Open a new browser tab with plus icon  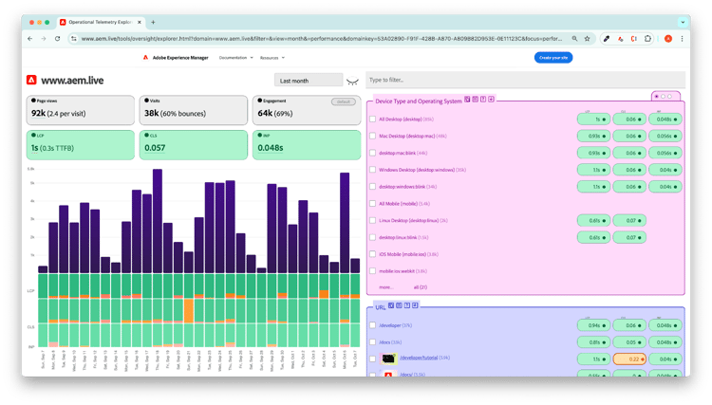point(154,22)
